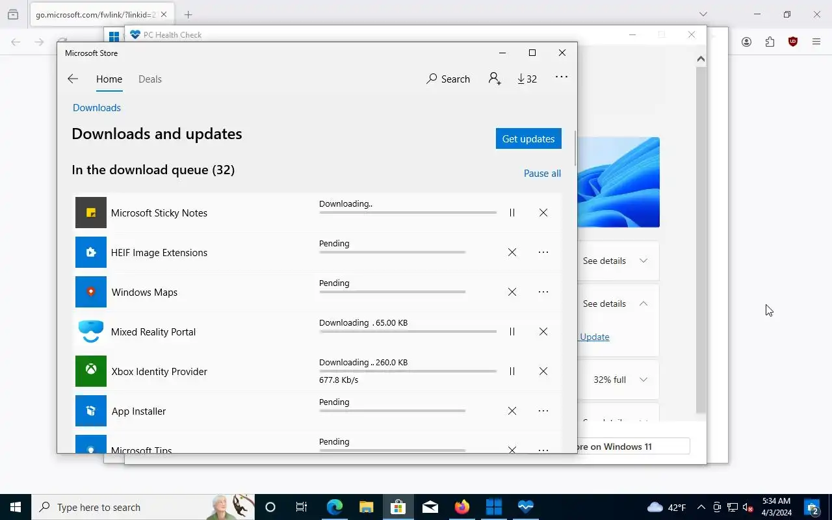
Task: Open Firefox from the taskbar
Action: point(462,507)
